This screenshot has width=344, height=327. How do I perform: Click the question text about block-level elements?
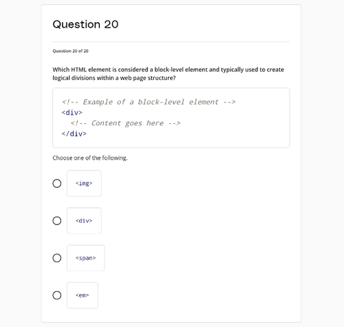[x=169, y=74]
